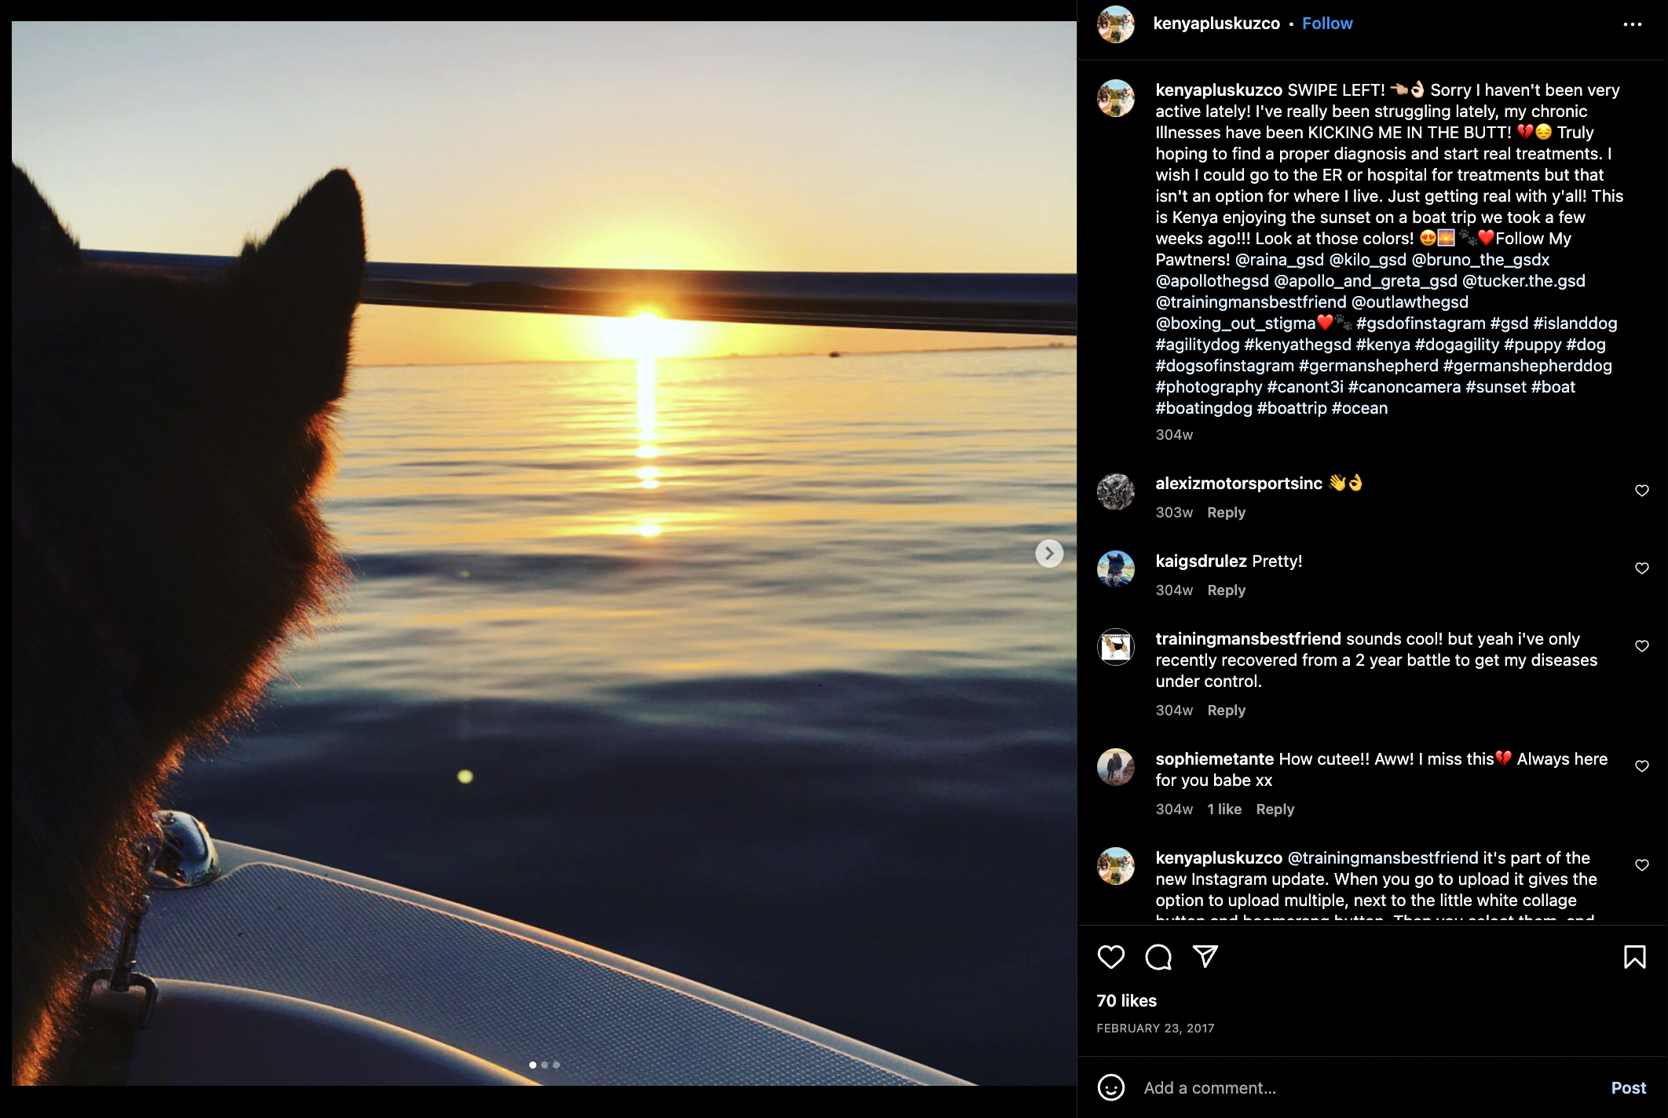Like alexizmotorsportsinc's comment
Viewport: 1668px width, 1118px height.
(x=1641, y=491)
